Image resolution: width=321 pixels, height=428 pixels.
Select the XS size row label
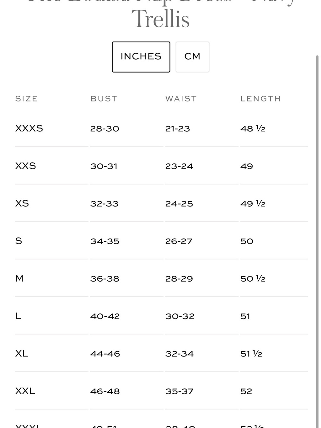22,204
